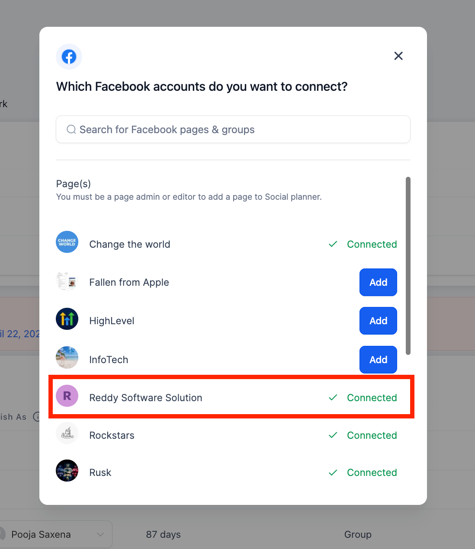Click the Reddy Software Solution avatar
This screenshot has width=475, height=549.
point(67,396)
